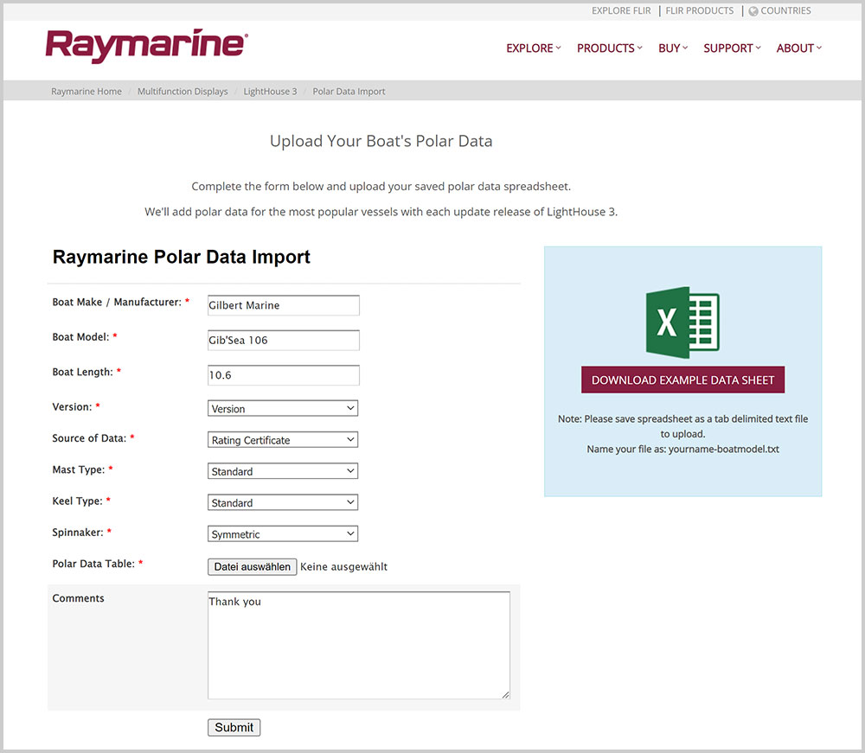Open the Version dropdown
The image size is (865, 753).
[283, 408]
